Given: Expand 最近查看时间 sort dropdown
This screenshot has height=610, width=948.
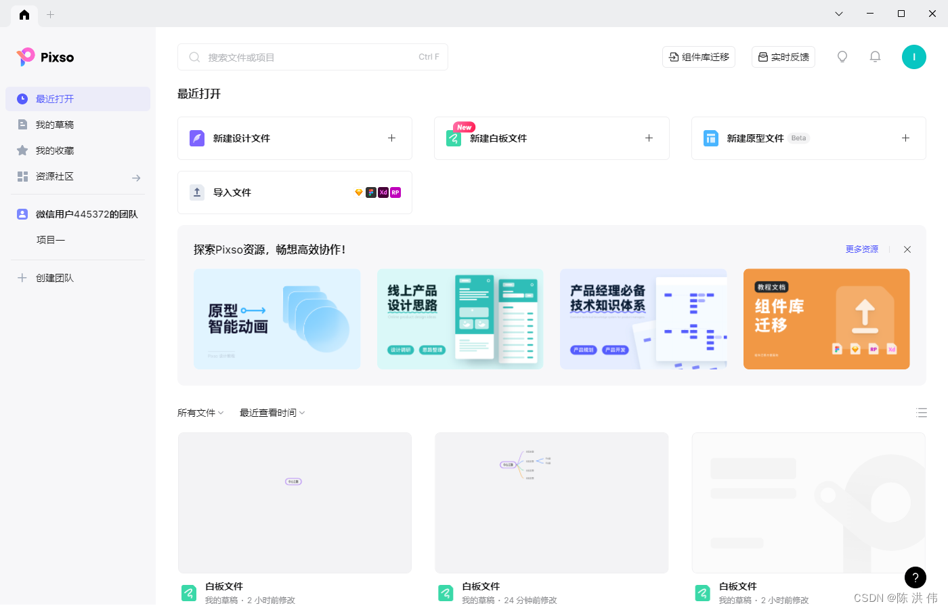Looking at the screenshot, I should (272, 413).
